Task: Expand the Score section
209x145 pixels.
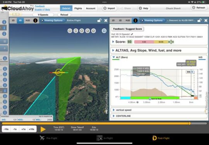Action: click(113, 42)
